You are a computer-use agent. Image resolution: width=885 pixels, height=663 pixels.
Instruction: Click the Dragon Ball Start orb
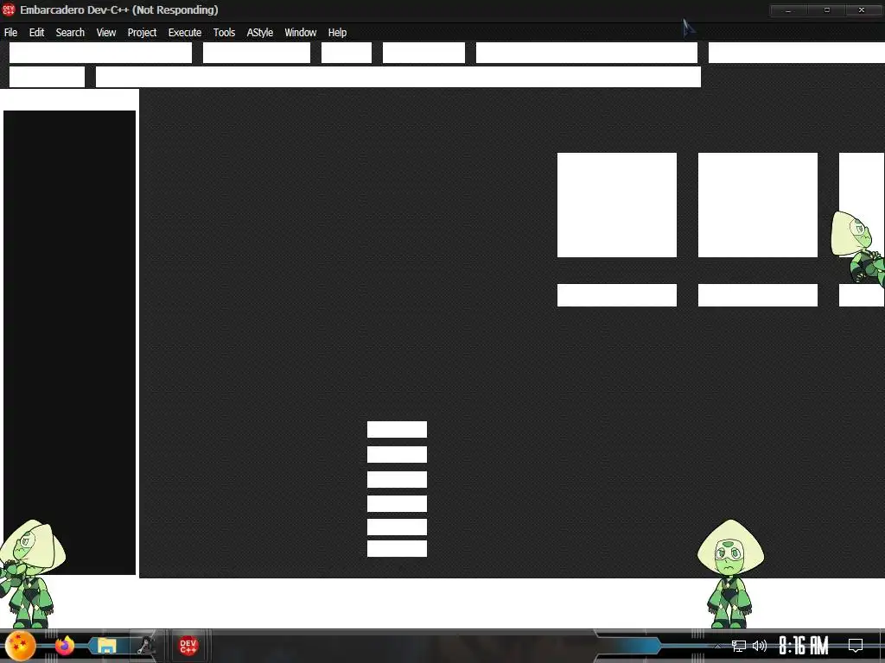(x=21, y=646)
